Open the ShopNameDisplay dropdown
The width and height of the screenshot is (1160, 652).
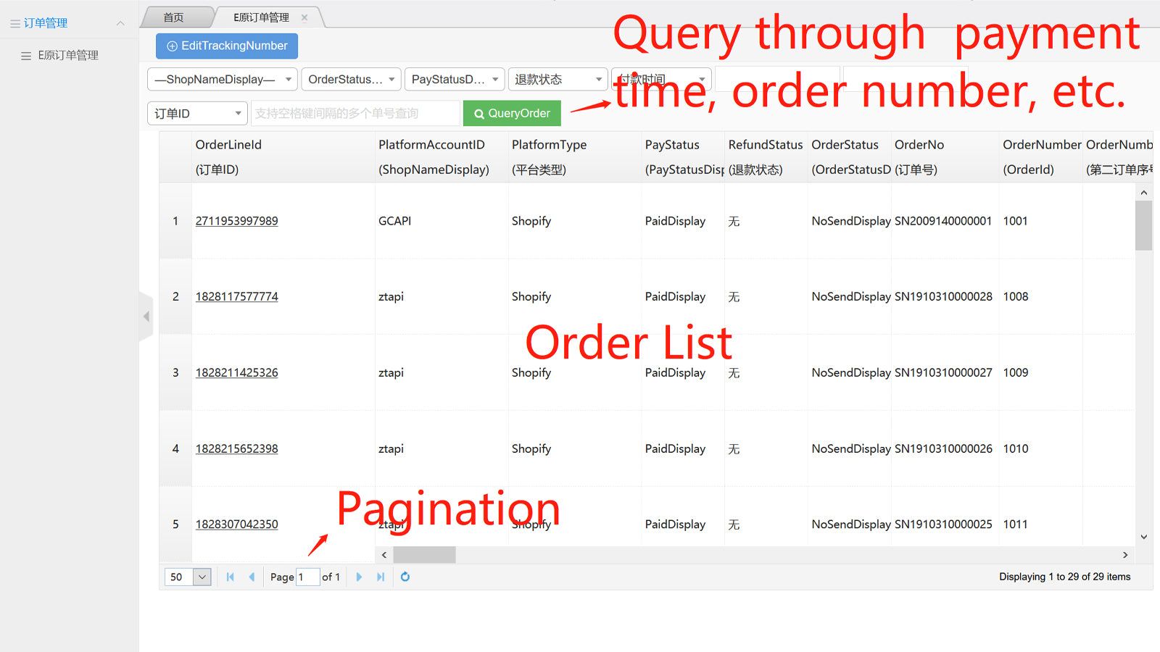(223, 80)
